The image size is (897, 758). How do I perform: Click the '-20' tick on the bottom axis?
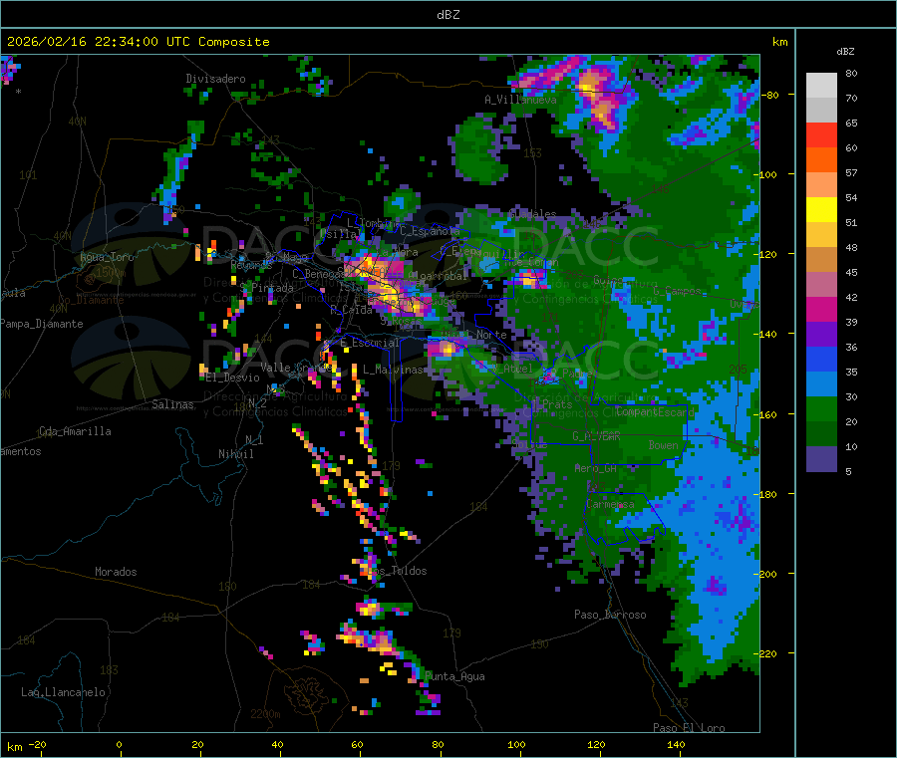click(x=37, y=744)
